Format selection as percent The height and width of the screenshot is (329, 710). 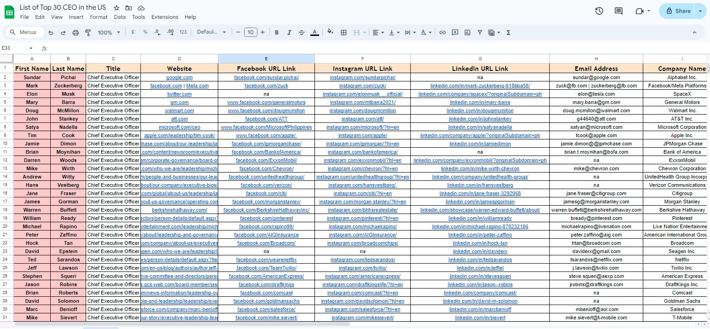pyautogui.click(x=145, y=32)
